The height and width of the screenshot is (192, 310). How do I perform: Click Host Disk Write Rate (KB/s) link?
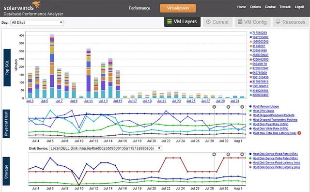[x=270, y=128]
